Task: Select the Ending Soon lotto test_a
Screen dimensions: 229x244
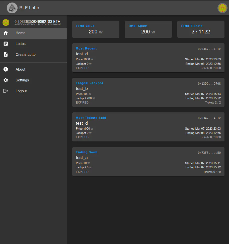Action: [148, 162]
